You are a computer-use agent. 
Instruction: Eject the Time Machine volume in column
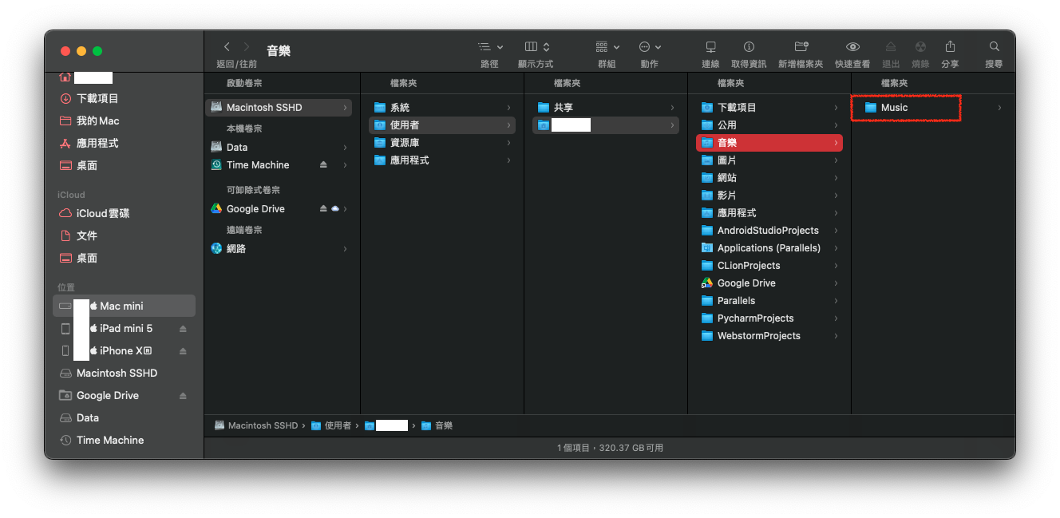tap(323, 165)
